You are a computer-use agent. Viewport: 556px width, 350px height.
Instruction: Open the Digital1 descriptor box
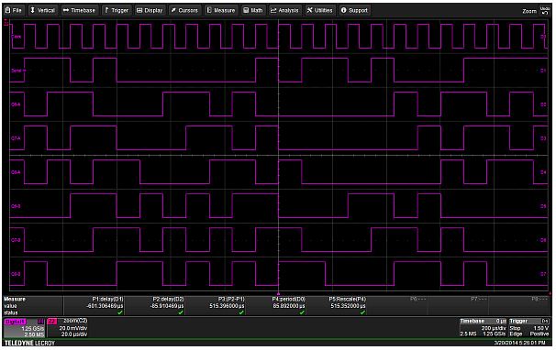[x=25, y=328]
